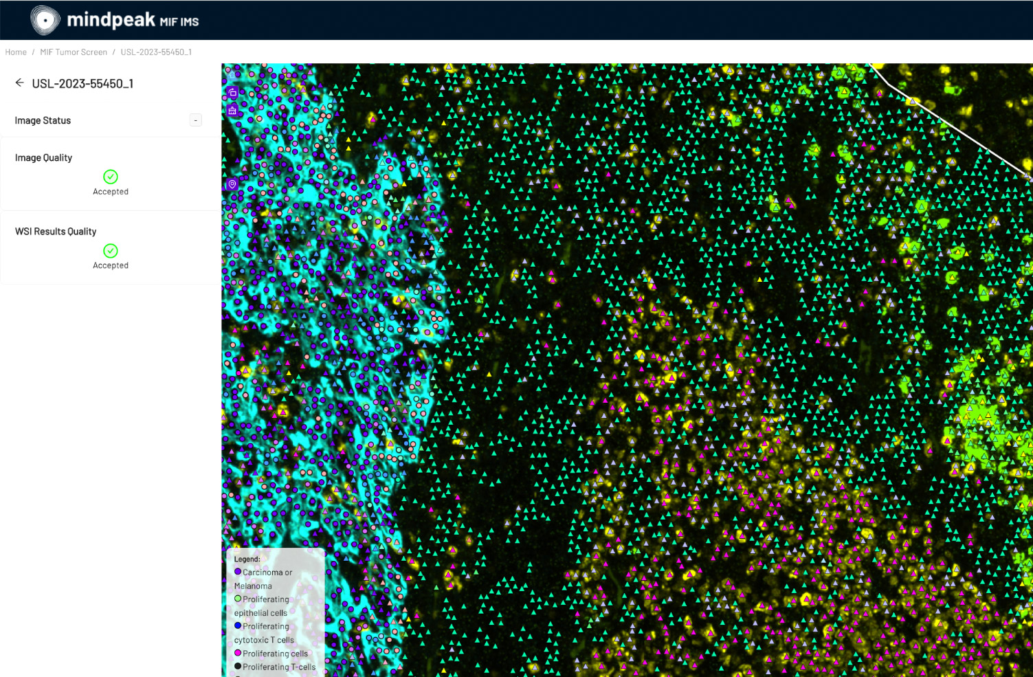Image resolution: width=1033 pixels, height=677 pixels.
Task: Click the Carcinoma or Melanoma purple swatch
Action: pos(238,572)
